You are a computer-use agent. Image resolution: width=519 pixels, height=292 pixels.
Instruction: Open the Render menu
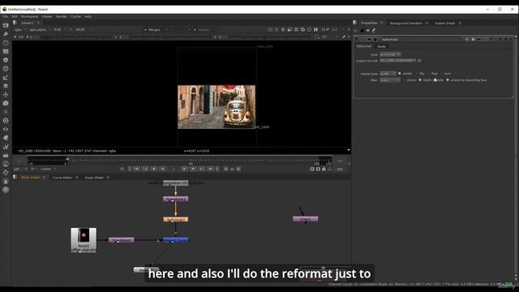click(62, 16)
